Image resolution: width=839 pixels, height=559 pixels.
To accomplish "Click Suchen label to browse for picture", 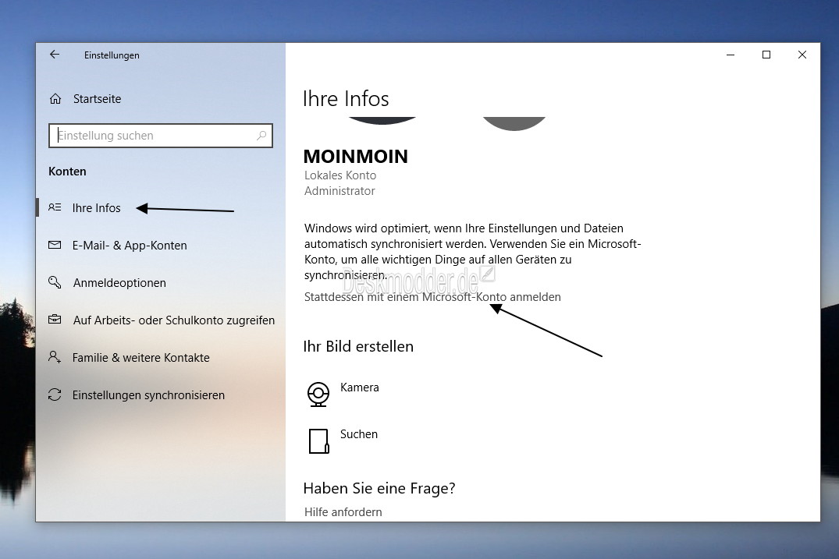I will 359,434.
